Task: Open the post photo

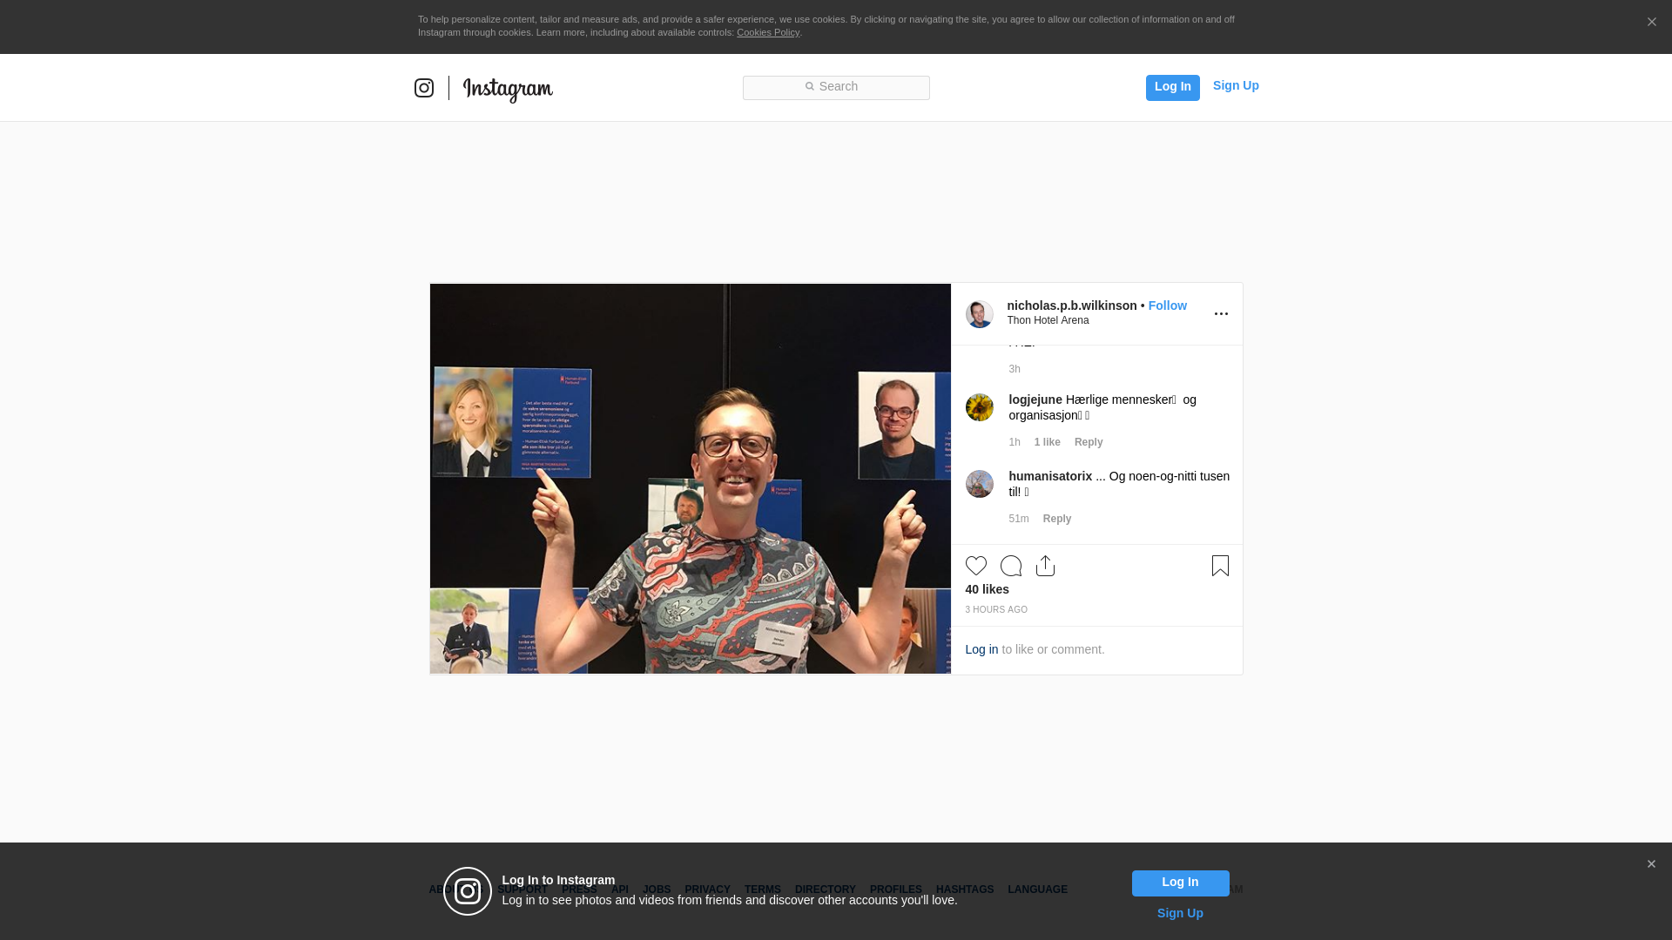Action: (691, 479)
